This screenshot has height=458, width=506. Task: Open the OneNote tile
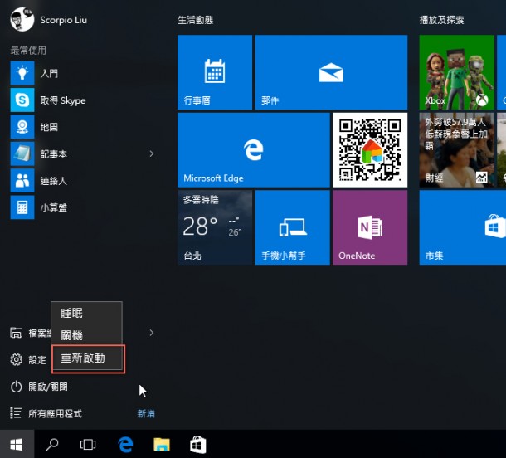[x=369, y=227]
